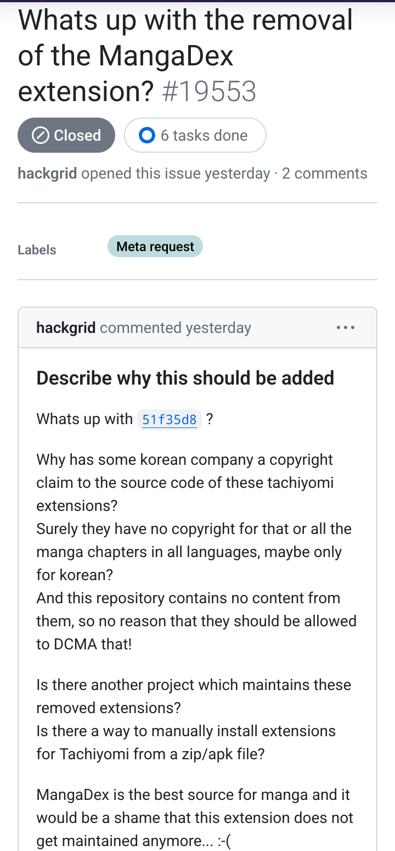The image size is (395, 851).
Task: Tap the "6 tasks done" text
Action: pyautogui.click(x=204, y=135)
